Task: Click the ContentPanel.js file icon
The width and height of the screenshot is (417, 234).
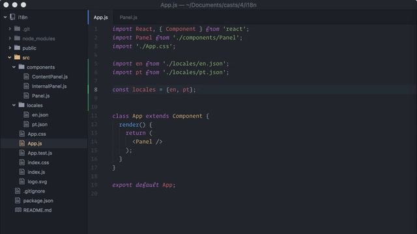Action: pyautogui.click(x=26, y=77)
